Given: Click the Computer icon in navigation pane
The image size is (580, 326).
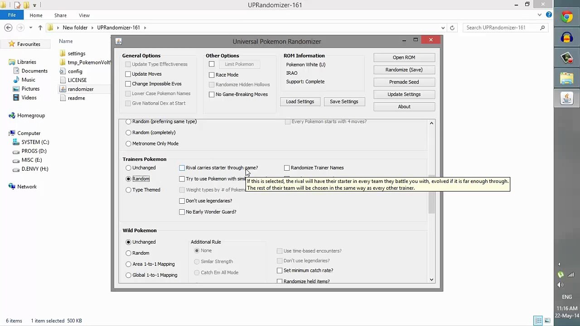Looking at the screenshot, I should point(12,133).
